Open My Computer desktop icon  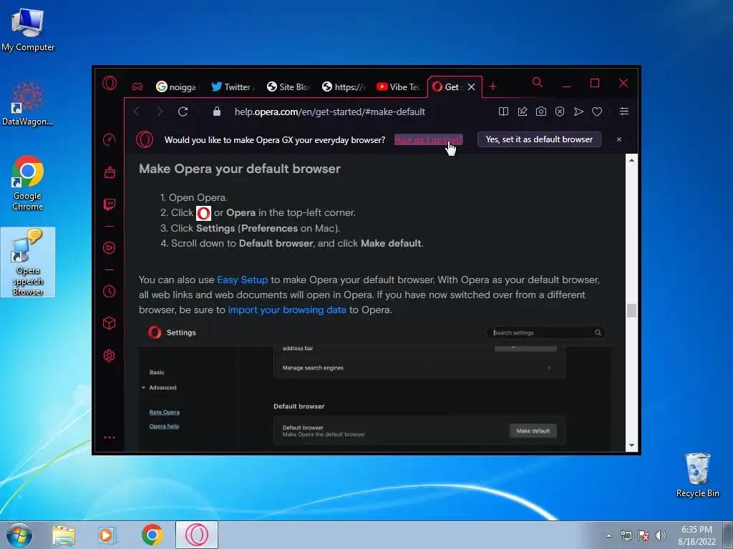coord(28,30)
